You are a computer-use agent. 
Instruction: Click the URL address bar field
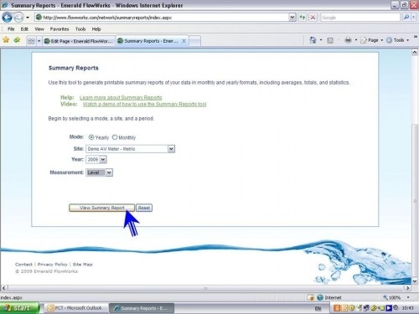pos(165,18)
